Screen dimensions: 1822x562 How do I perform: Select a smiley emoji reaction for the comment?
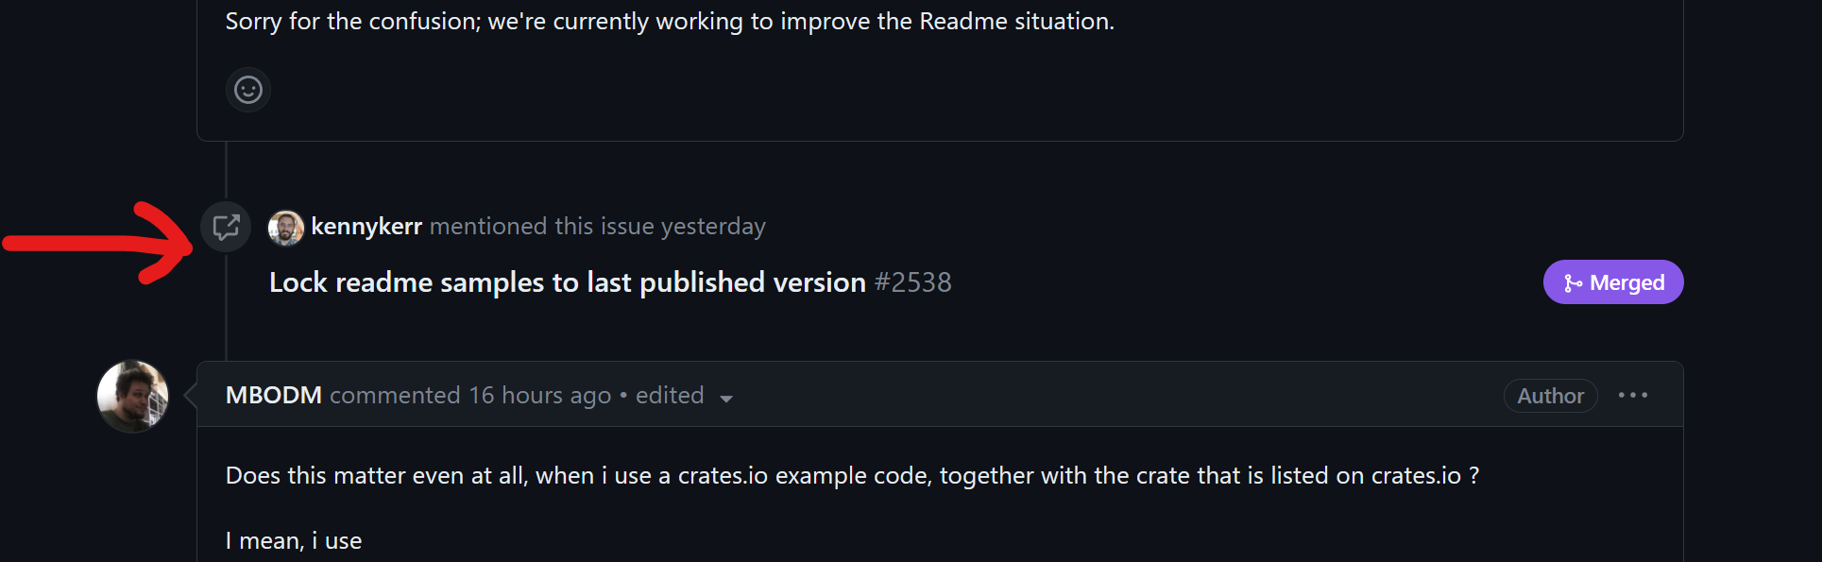pyautogui.click(x=247, y=90)
